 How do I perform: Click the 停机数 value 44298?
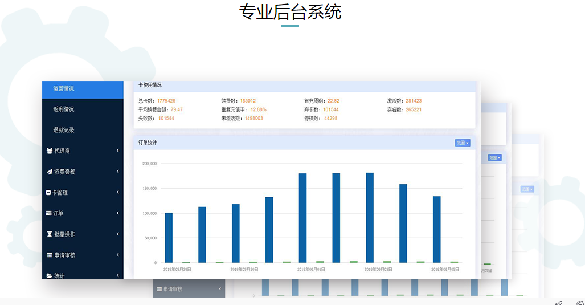click(330, 118)
